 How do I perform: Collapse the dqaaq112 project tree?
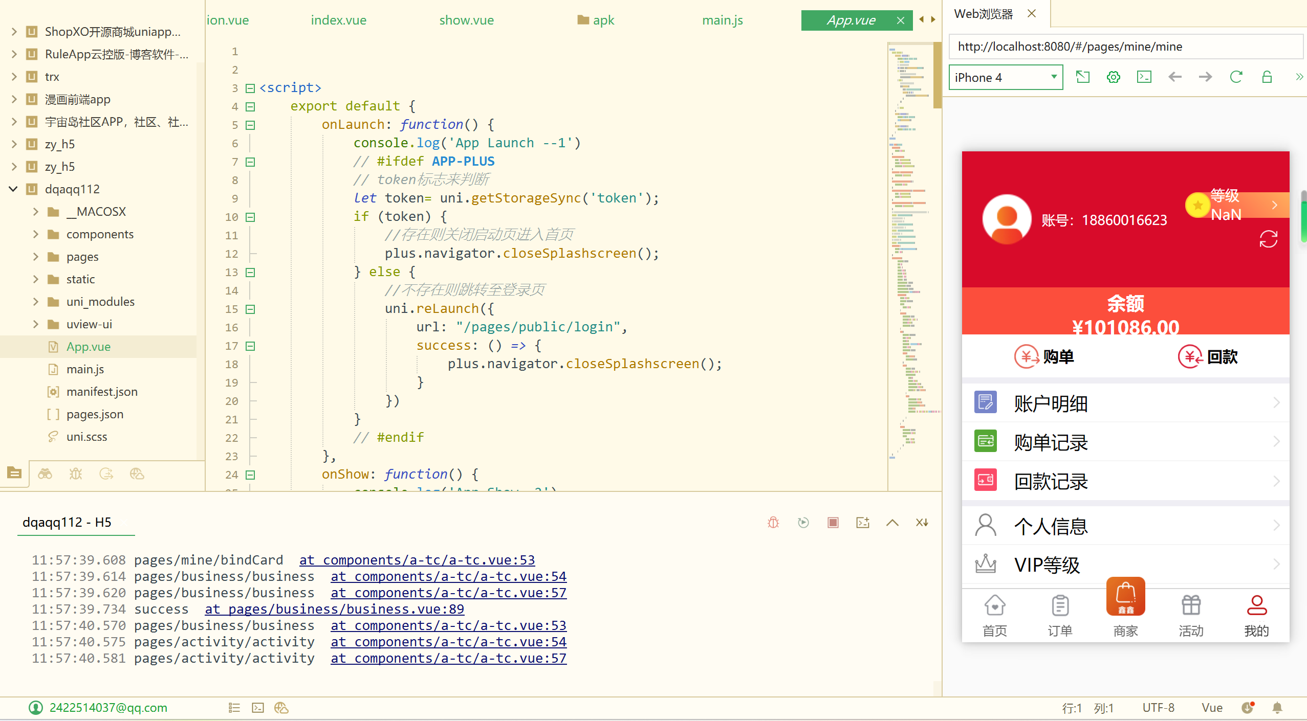coord(13,189)
